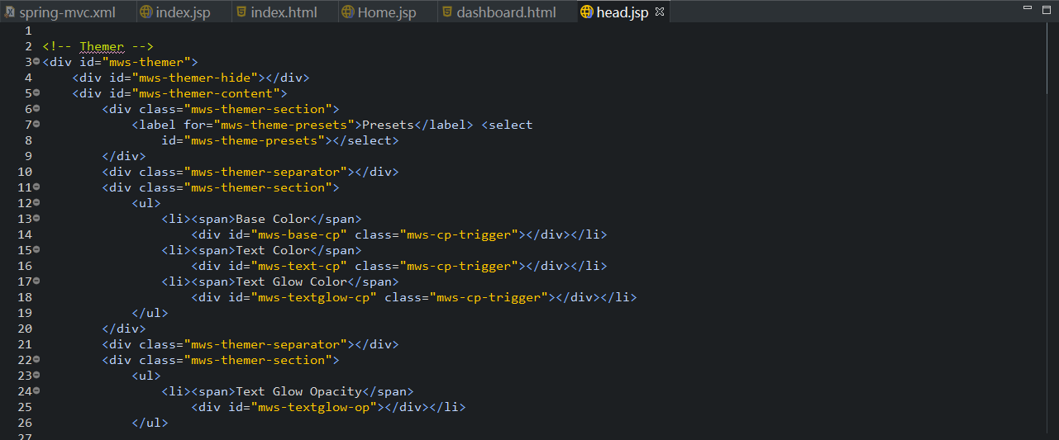
Task: Collapse the section div on line 11
Action: point(36,187)
